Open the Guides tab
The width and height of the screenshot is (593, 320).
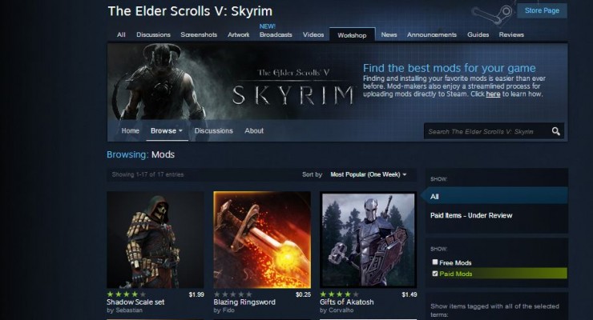478,34
